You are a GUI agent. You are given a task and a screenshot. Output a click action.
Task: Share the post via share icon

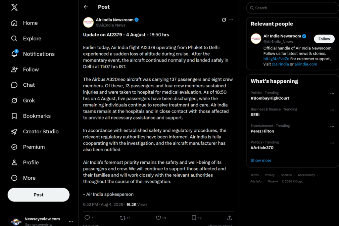230,218
